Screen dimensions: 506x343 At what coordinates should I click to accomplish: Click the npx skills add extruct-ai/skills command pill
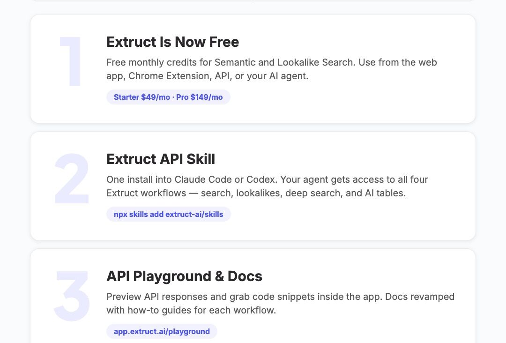coord(168,214)
